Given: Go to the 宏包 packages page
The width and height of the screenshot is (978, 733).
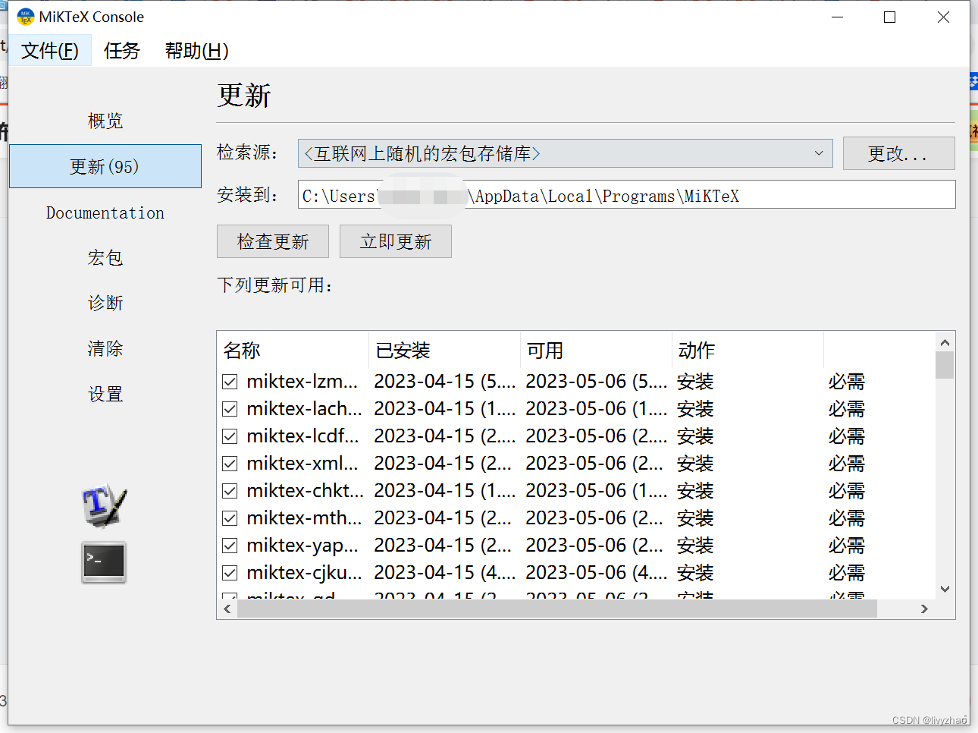Looking at the screenshot, I should tap(105, 257).
